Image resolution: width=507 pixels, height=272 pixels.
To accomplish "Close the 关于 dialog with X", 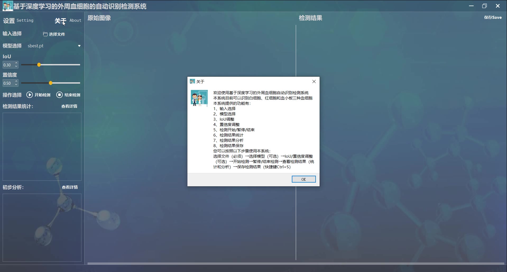I will click(x=314, y=81).
